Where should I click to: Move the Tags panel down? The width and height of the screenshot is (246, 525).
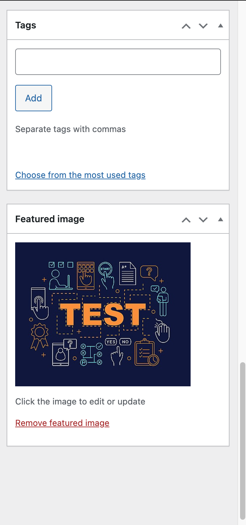tap(203, 26)
